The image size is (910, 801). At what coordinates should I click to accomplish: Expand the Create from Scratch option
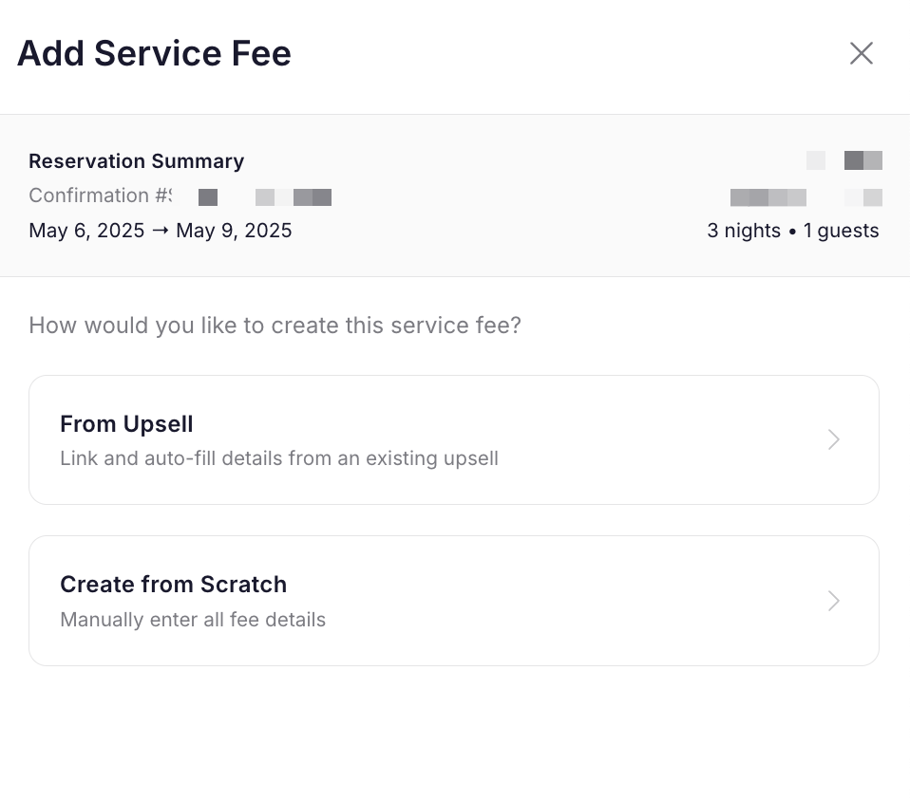454,601
